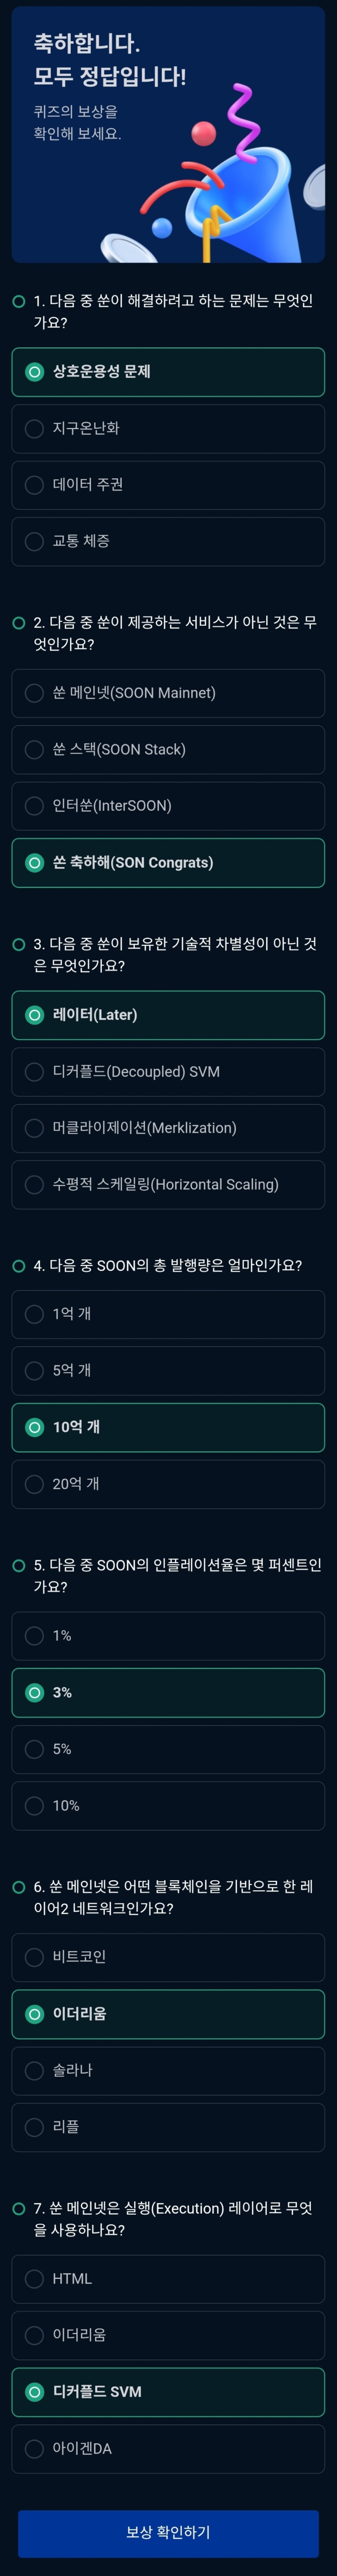Image resolution: width=337 pixels, height=2576 pixels.
Task: Choose 20억 개 as total supply
Action: 168,1484
